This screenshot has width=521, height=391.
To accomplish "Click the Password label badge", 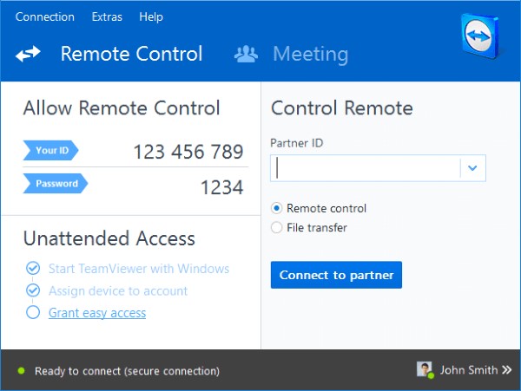I will point(55,184).
